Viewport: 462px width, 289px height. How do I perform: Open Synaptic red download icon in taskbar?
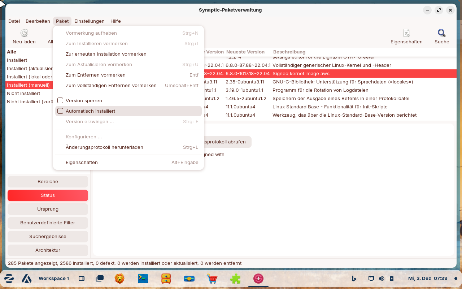[x=258, y=279]
